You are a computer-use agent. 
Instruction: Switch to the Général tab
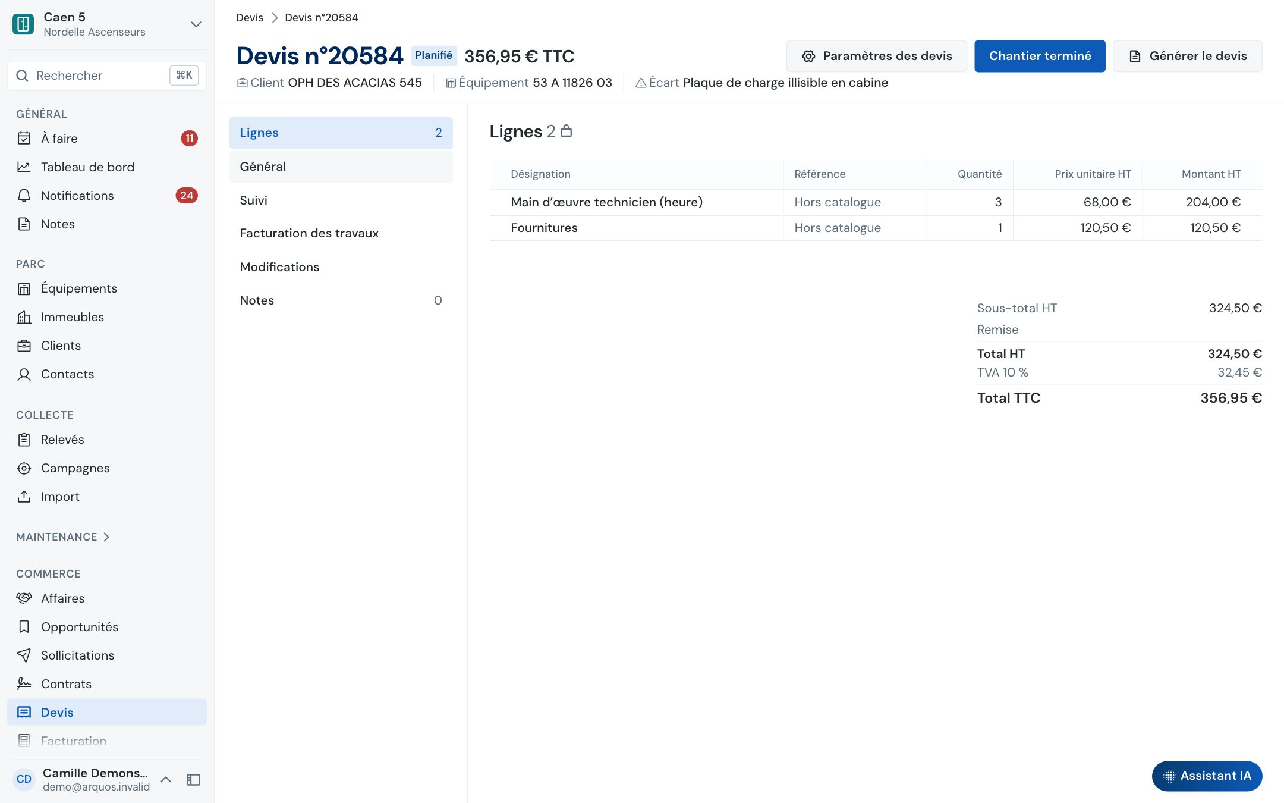341,167
